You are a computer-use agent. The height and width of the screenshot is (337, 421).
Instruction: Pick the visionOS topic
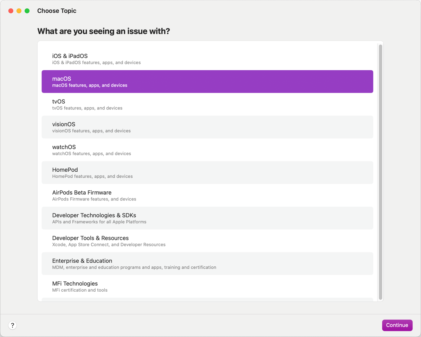pyautogui.click(x=207, y=127)
